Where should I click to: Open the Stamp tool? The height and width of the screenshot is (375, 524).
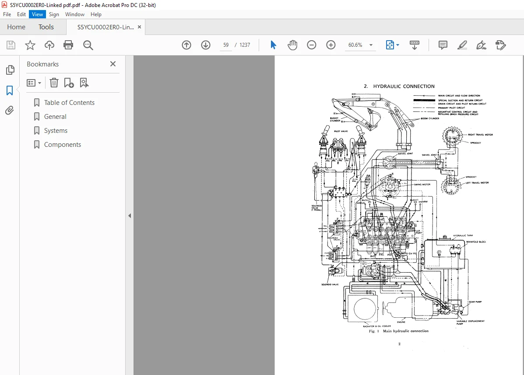[x=501, y=45]
